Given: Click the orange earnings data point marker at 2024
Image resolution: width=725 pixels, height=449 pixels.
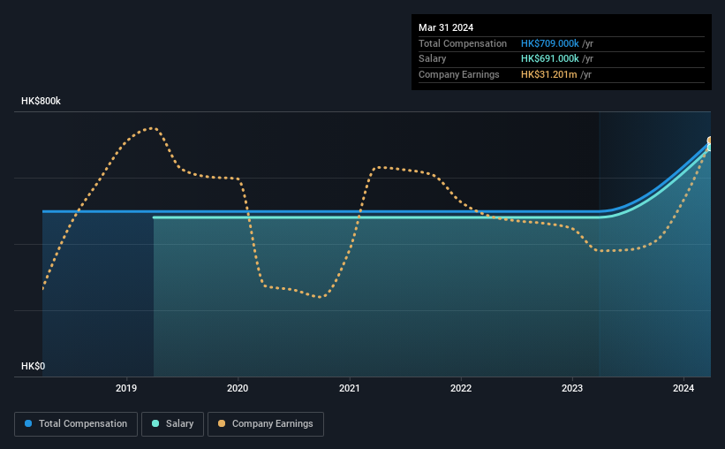Looking at the screenshot, I should tap(709, 141).
